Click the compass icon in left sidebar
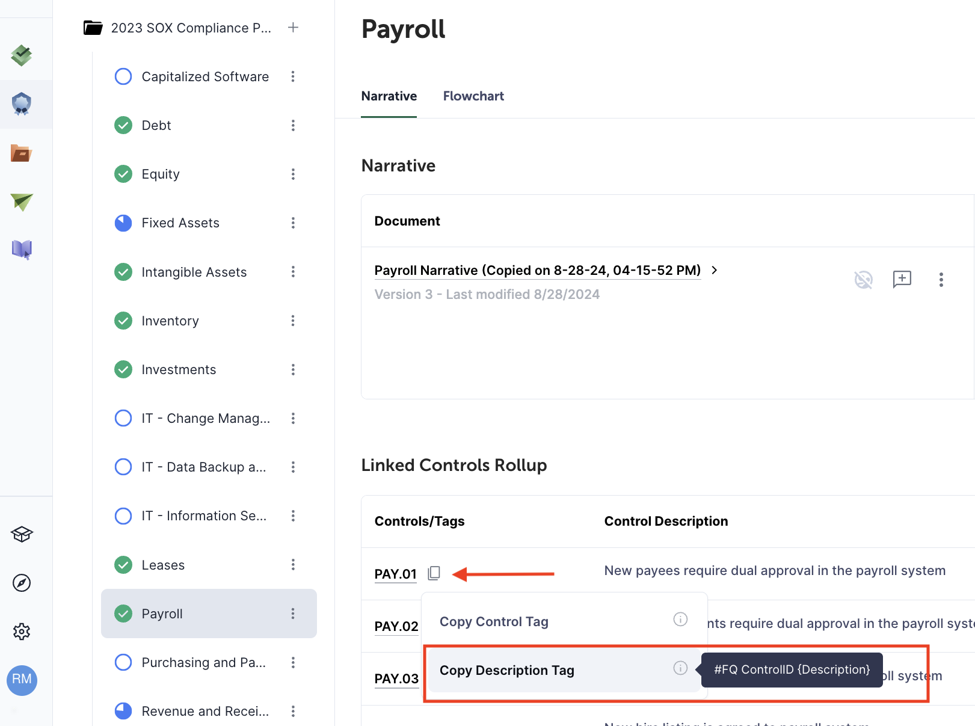The width and height of the screenshot is (975, 726). tap(22, 583)
